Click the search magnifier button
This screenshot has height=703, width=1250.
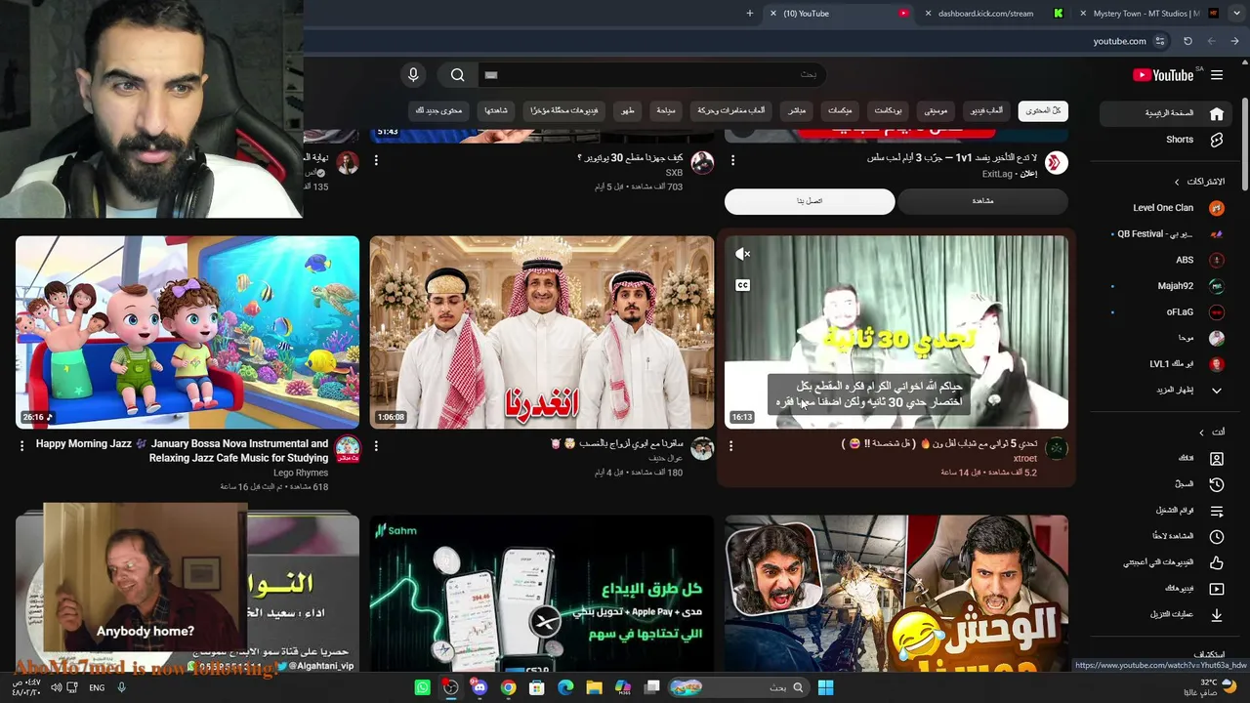tap(457, 75)
